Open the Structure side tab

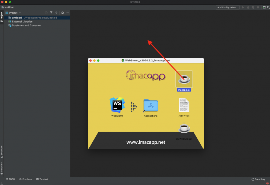(x=2, y=152)
